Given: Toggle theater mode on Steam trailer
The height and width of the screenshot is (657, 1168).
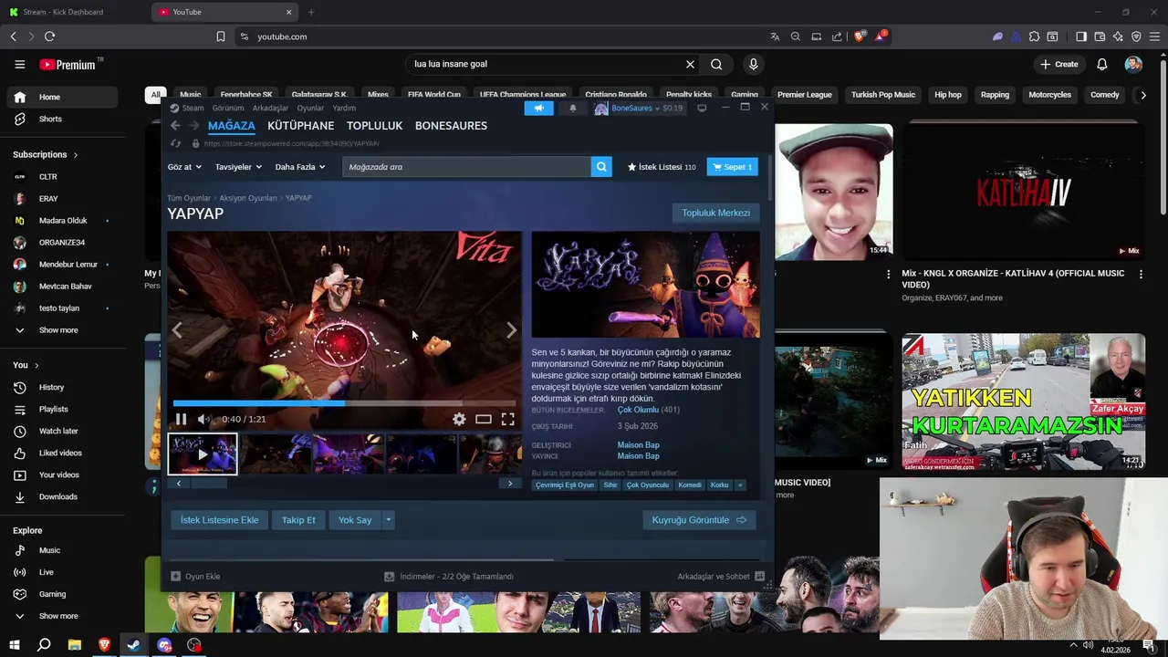Looking at the screenshot, I should tap(484, 419).
